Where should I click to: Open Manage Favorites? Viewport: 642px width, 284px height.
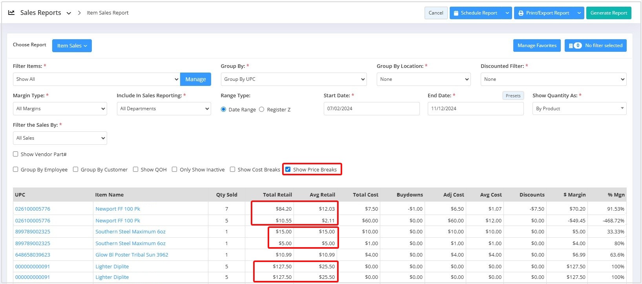pos(537,46)
